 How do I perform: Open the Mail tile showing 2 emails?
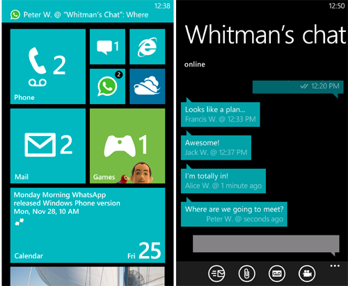tap(48, 146)
